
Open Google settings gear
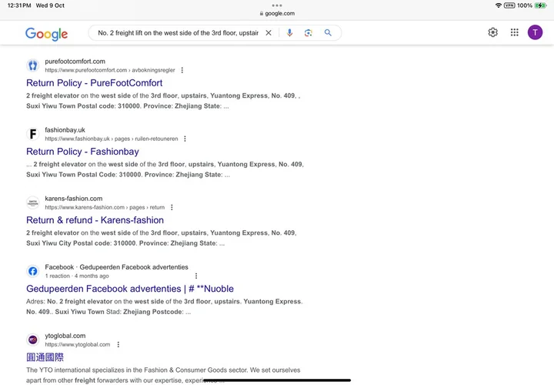(493, 32)
